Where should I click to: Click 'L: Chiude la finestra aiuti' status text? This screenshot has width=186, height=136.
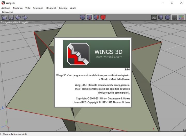(x=13, y=134)
